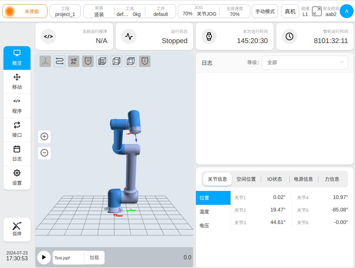Image resolution: width=355 pixels, height=268 pixels.
Task: Click the robot arm model icon
Action: [x=73, y=61]
